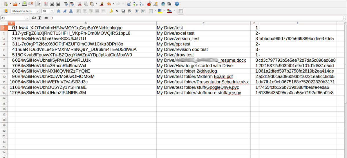Cut selection with the scissors icon
Screen dimensions: 347x158
[80, 4]
